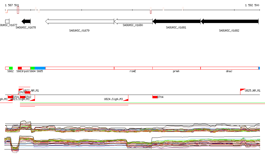
Task: Click the U824.SigA.M3 label text
Action: point(113,99)
